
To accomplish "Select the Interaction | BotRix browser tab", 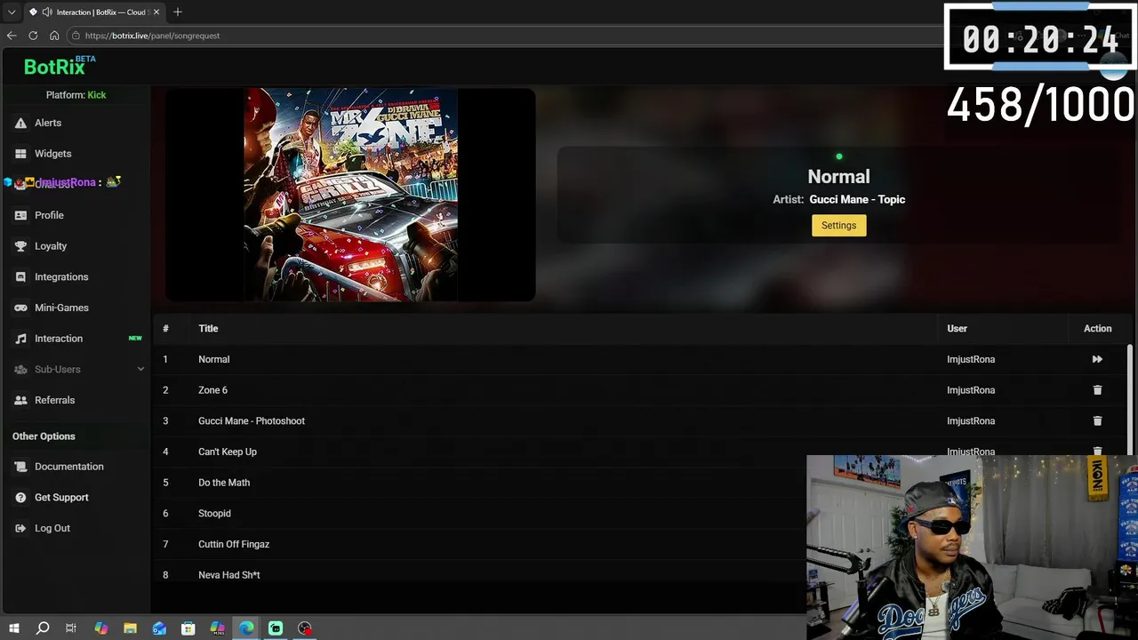I will (93, 12).
